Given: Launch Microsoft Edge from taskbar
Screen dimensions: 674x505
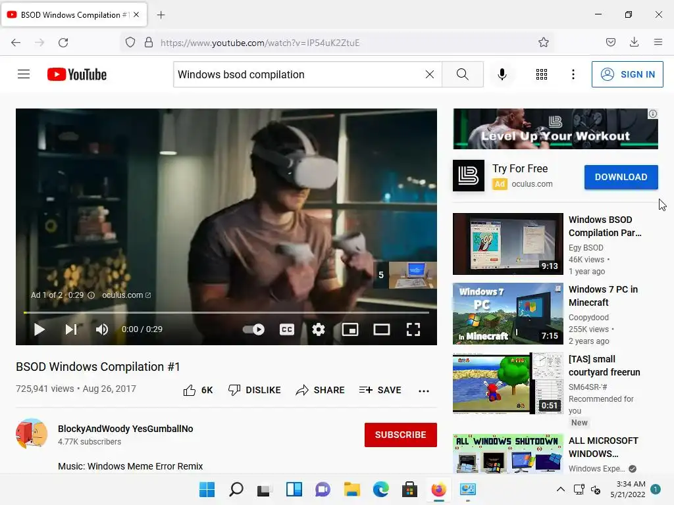Looking at the screenshot, I should tap(381, 489).
